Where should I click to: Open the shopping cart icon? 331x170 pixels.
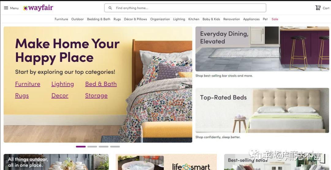318,8
